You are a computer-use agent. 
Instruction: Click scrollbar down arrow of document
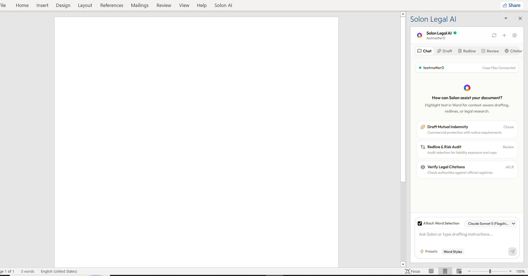click(403, 264)
